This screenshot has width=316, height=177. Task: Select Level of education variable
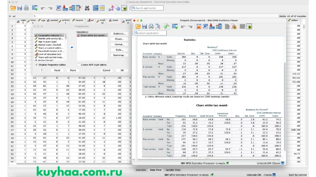pos(49,54)
